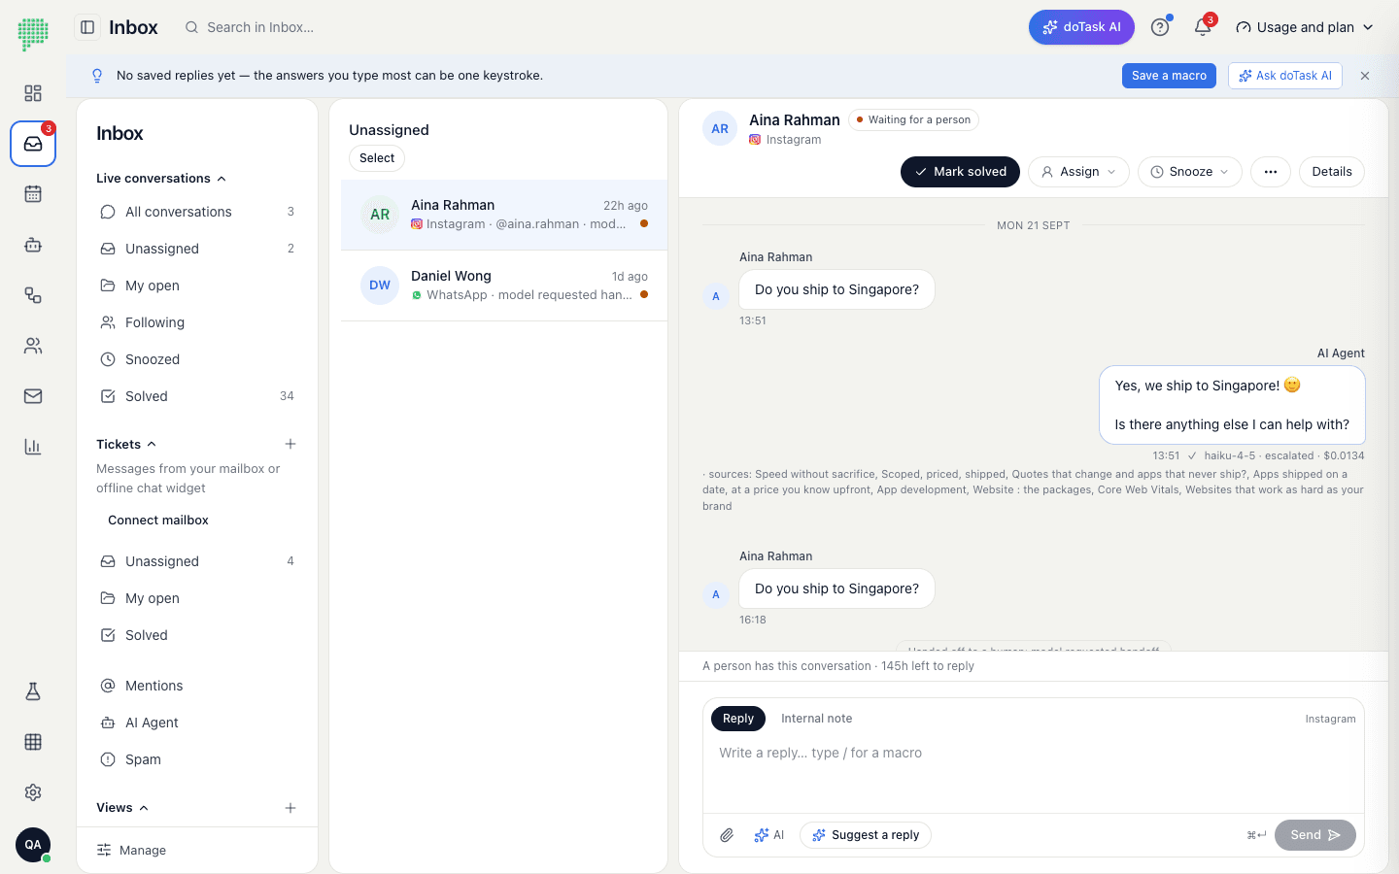Open the more options ellipsis button

point(1271,172)
